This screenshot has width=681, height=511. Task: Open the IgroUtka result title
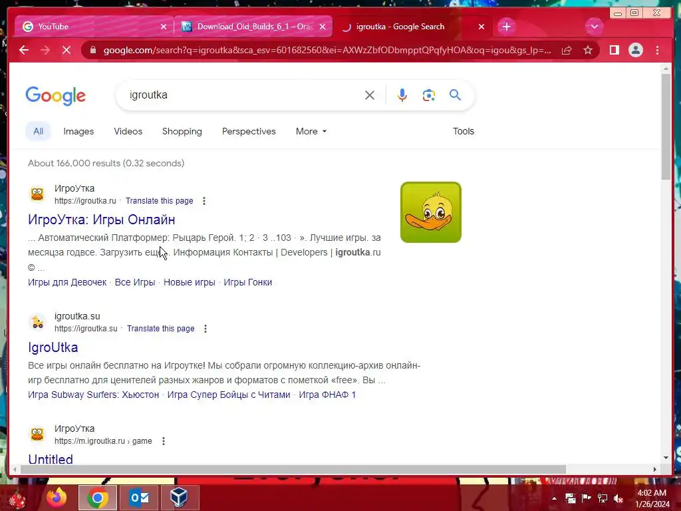click(53, 347)
